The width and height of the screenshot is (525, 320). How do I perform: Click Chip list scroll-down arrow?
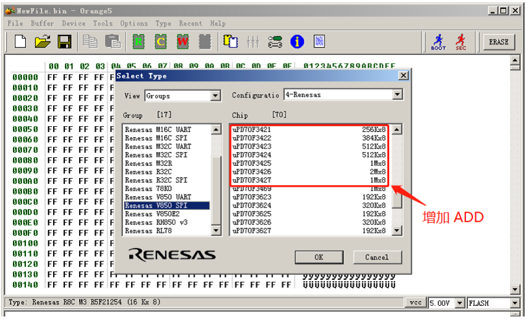point(397,230)
